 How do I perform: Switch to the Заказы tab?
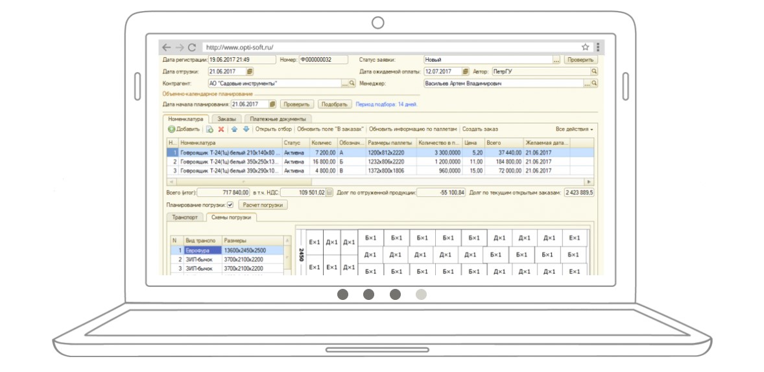(x=226, y=119)
